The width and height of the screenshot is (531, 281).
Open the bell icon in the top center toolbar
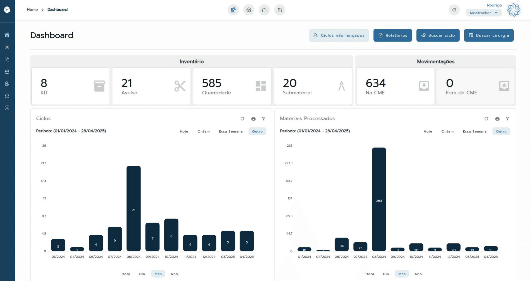tap(264, 10)
